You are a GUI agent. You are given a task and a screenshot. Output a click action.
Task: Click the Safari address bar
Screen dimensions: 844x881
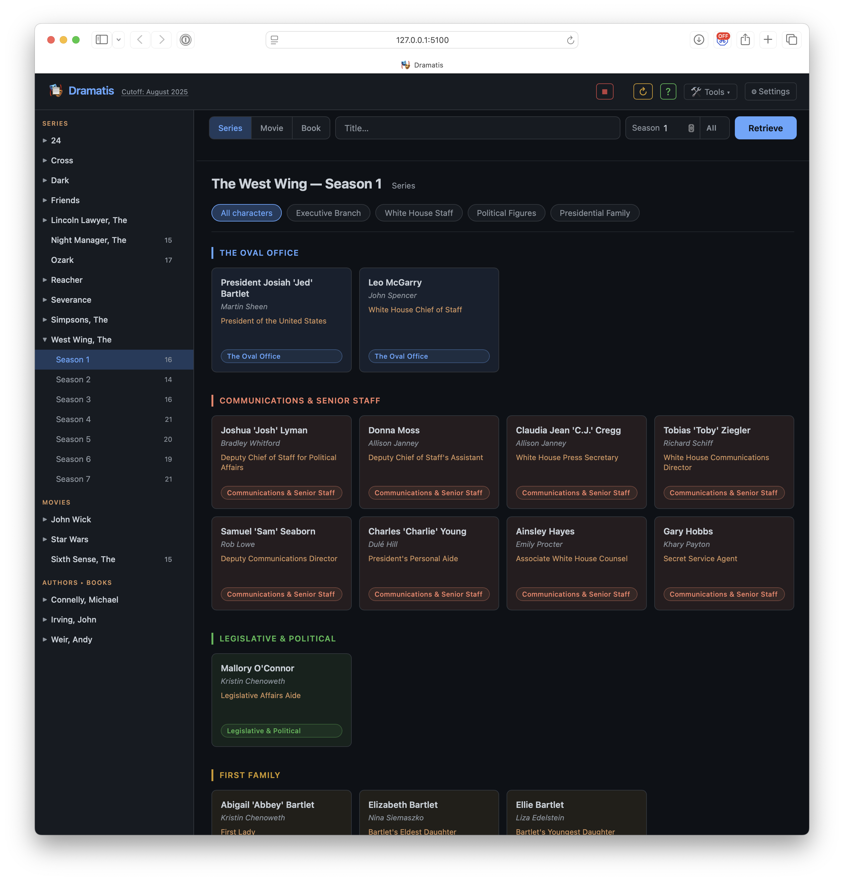pyautogui.click(x=422, y=40)
